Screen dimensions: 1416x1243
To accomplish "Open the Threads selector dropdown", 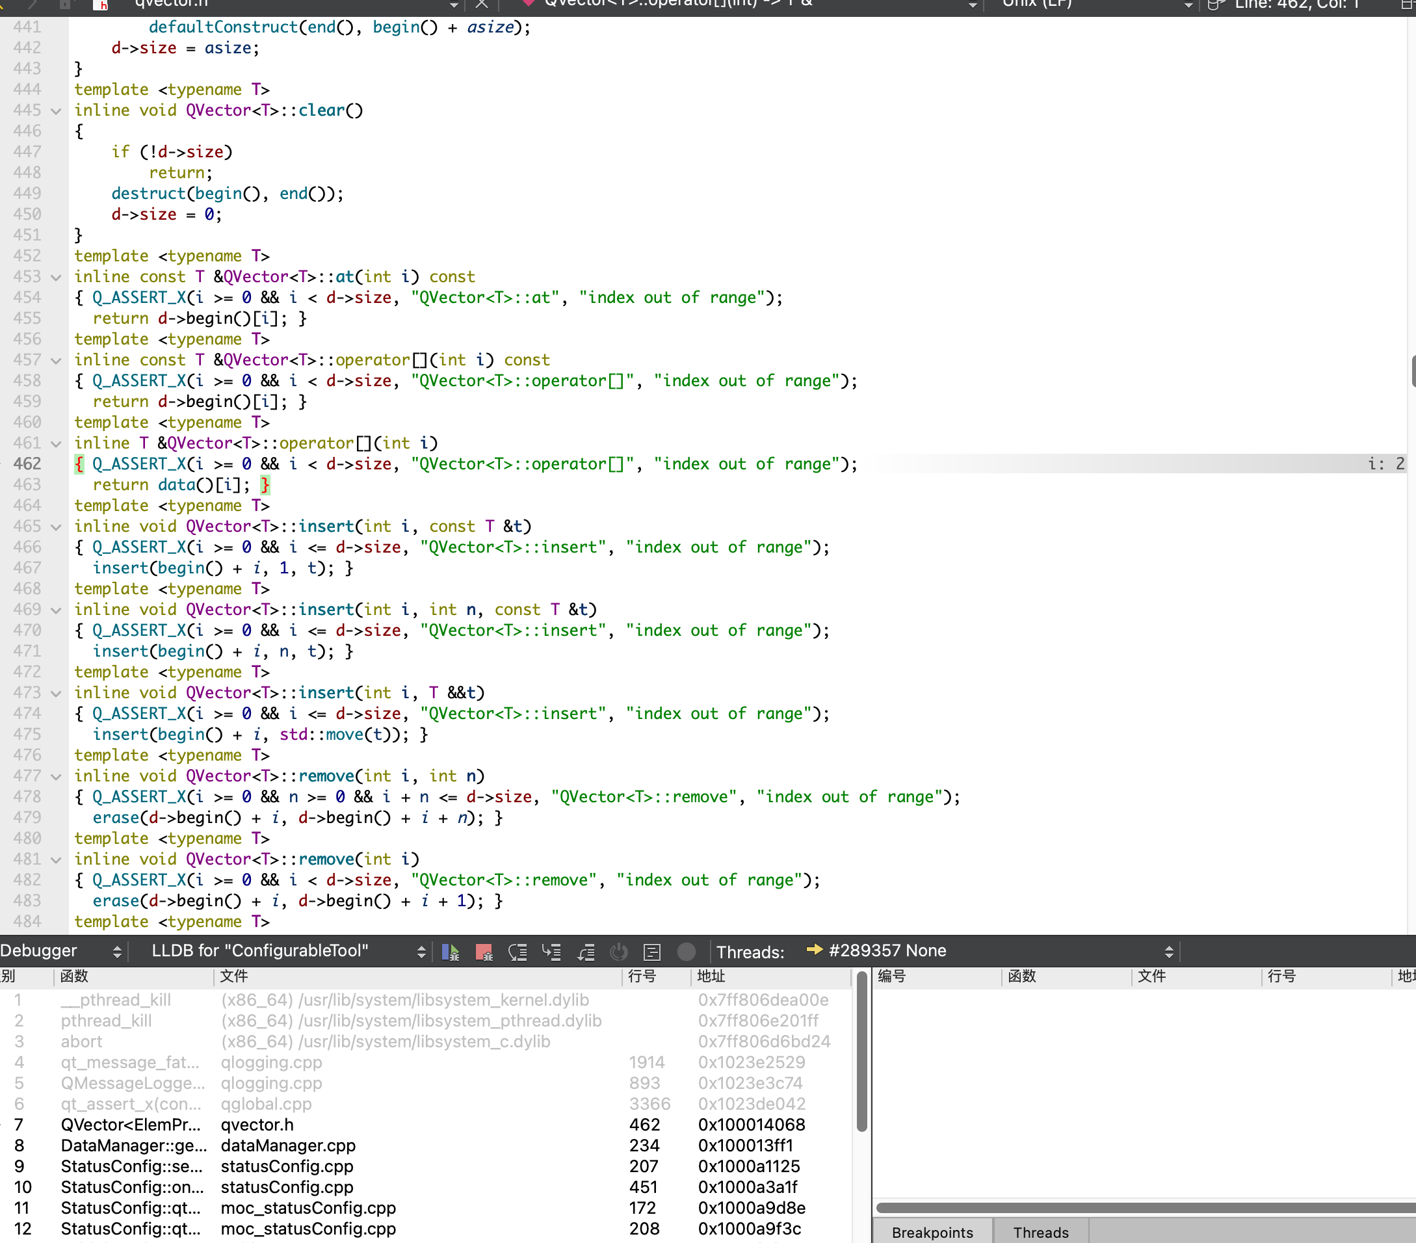I will [991, 951].
